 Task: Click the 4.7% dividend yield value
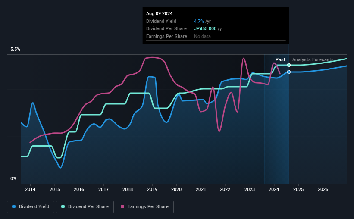pyautogui.click(x=199, y=21)
